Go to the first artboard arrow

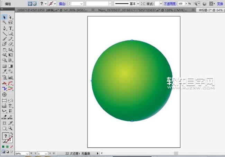31,153
